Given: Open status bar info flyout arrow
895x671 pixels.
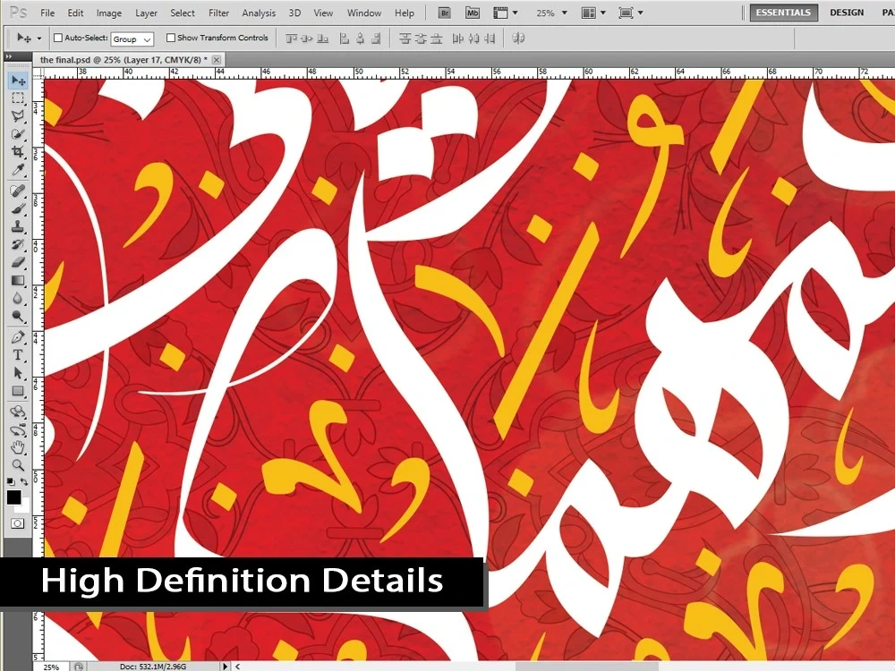Looking at the screenshot, I should [225, 666].
